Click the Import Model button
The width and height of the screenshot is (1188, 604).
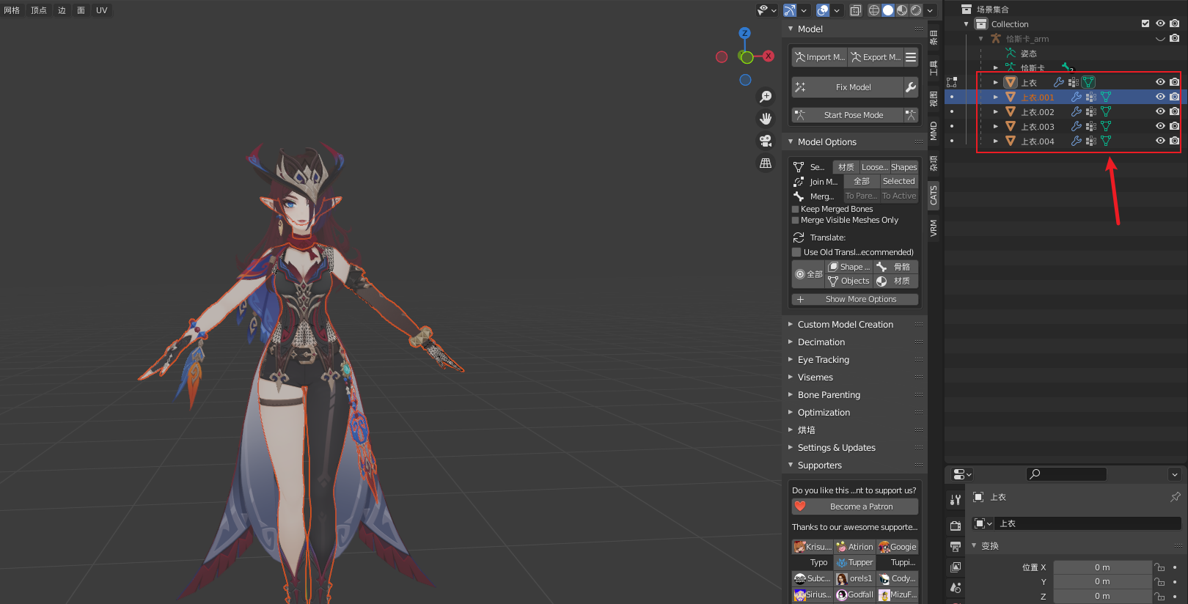pyautogui.click(x=819, y=57)
